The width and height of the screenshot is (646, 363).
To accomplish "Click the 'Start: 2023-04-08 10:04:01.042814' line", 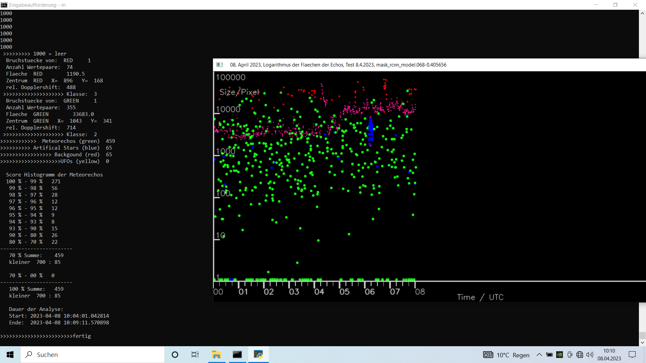I will click(59, 316).
